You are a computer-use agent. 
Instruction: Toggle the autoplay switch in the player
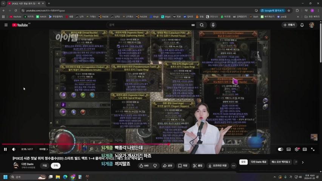click(x=280, y=149)
